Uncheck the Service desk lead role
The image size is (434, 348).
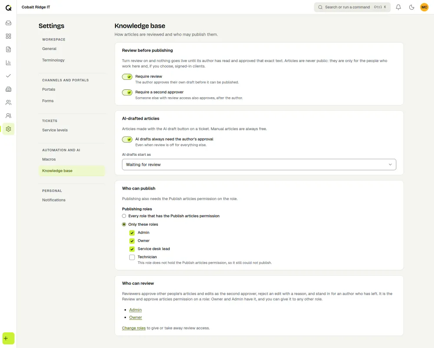pyautogui.click(x=132, y=249)
